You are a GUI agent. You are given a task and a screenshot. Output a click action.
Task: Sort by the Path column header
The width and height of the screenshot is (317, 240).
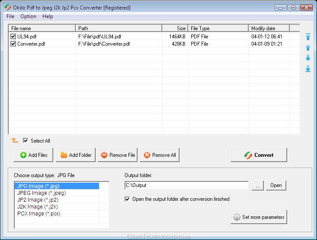pos(118,28)
